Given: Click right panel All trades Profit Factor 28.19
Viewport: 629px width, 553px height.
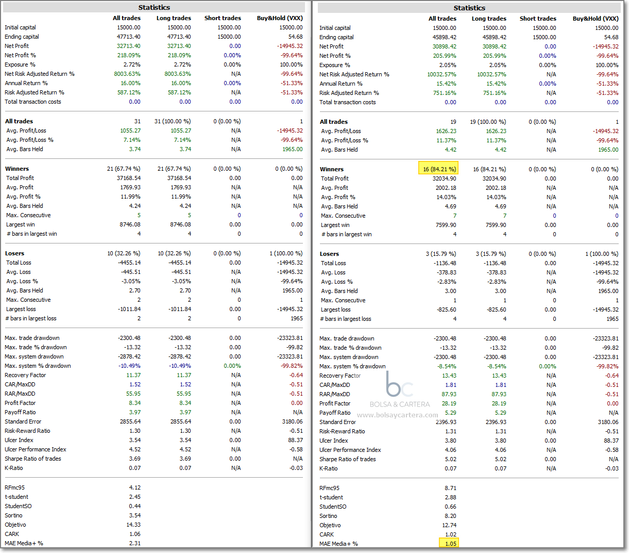Looking at the screenshot, I should pyautogui.click(x=449, y=403).
